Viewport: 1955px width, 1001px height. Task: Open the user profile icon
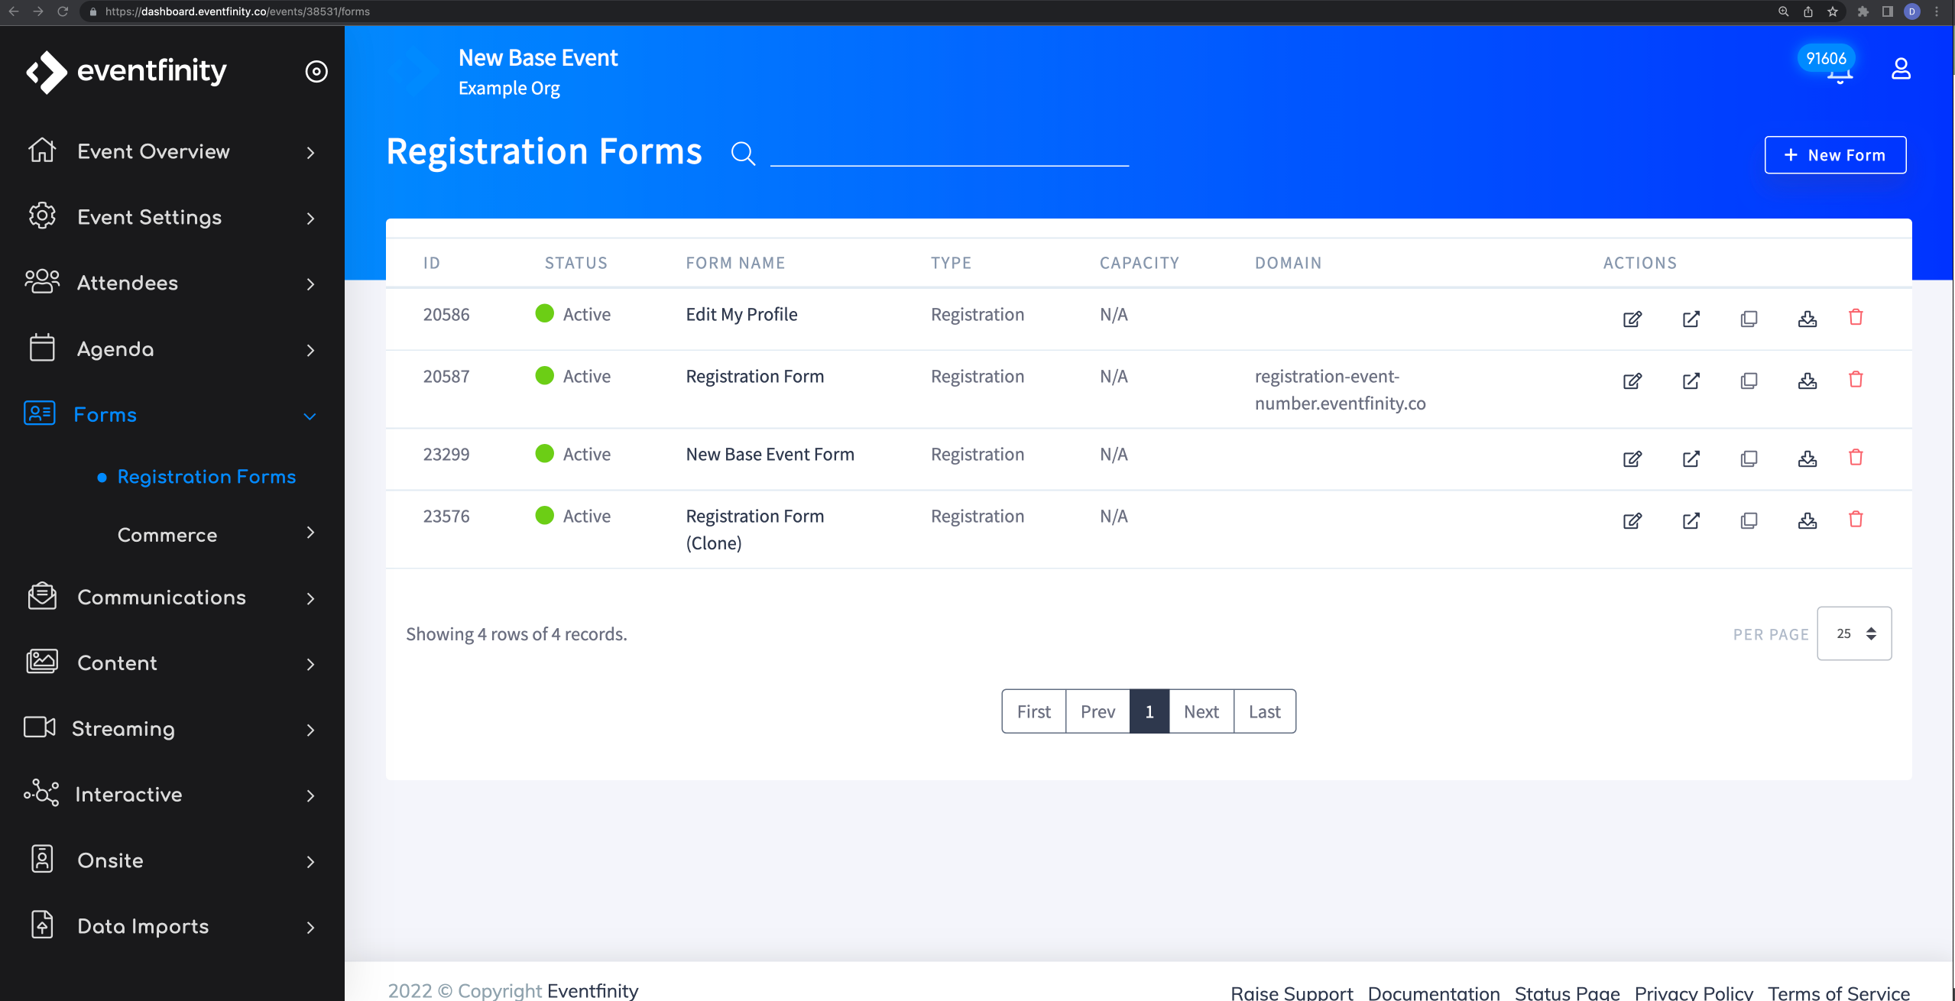click(x=1901, y=70)
